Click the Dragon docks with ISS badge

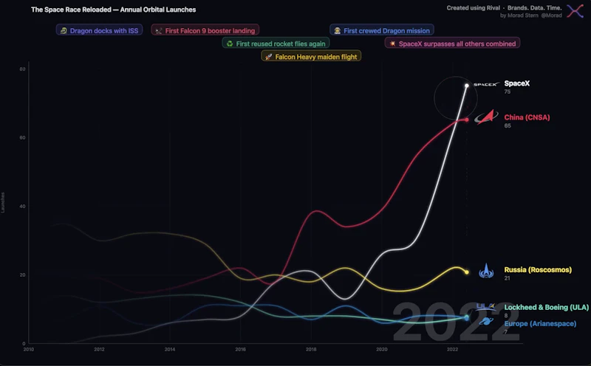[100, 30]
